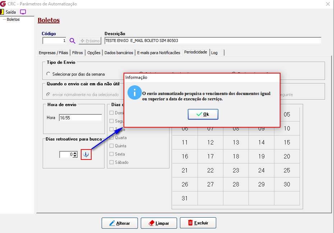Image resolution: width=334 pixels, height=233 pixels.
Task: Check the Domingo checkbox
Action: 111,113
